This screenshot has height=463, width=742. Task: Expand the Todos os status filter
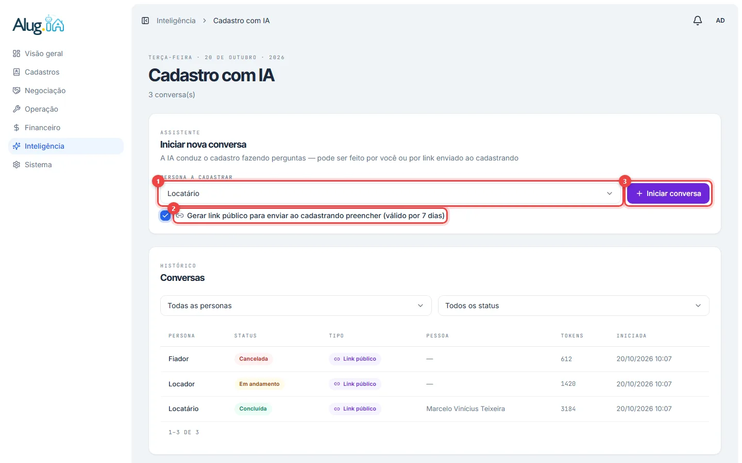click(574, 306)
